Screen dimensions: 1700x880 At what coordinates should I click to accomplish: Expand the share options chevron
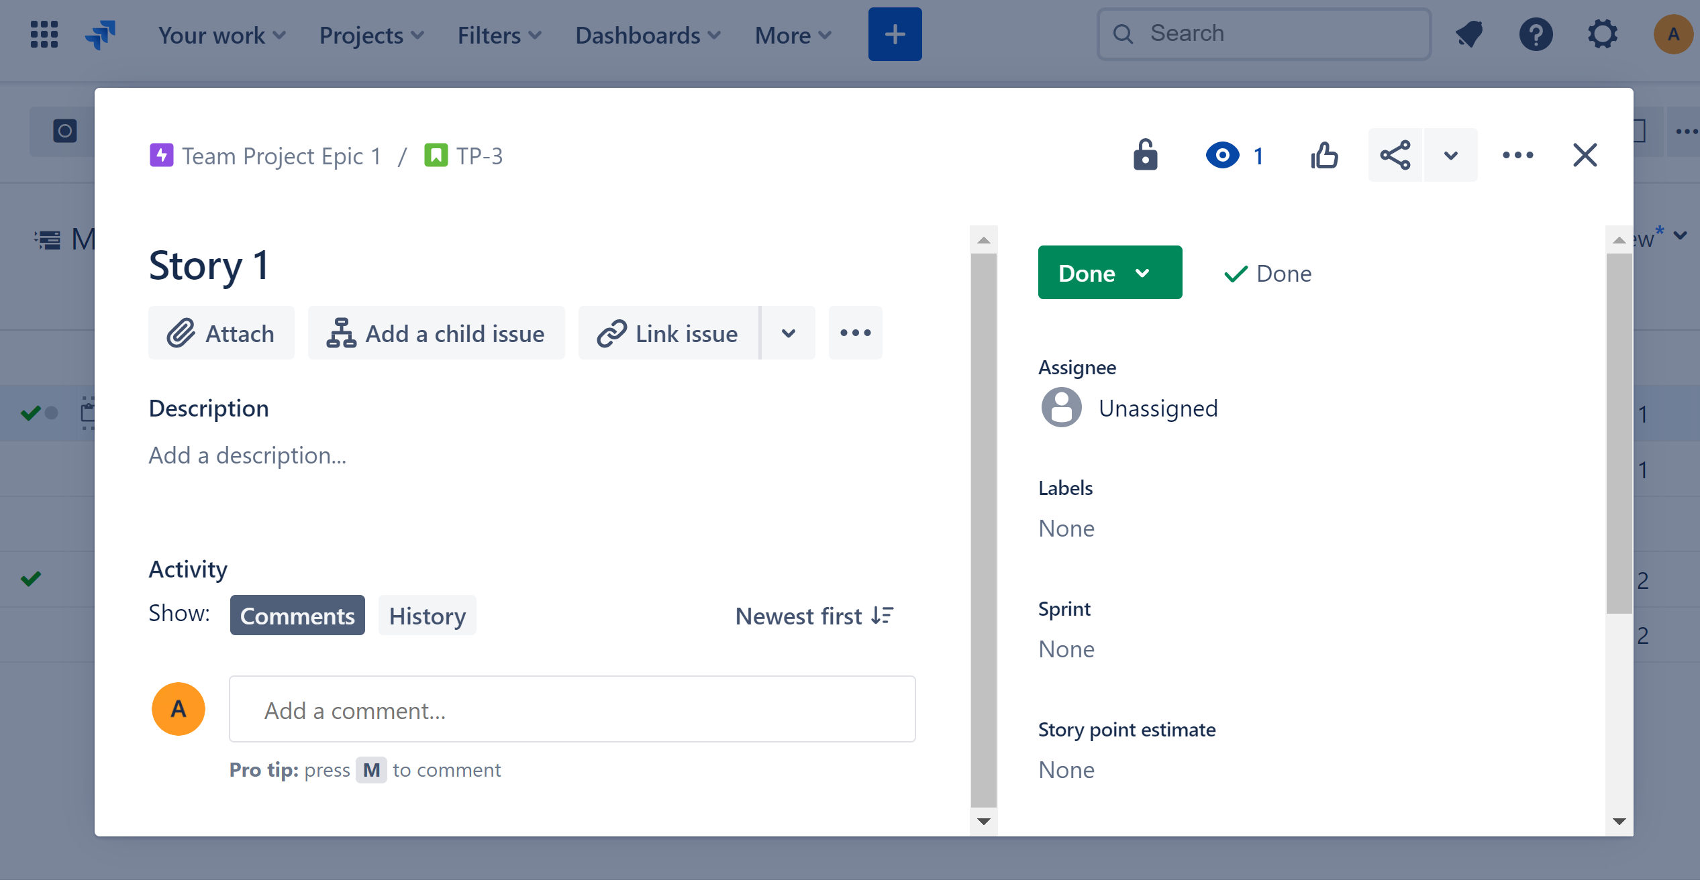[1450, 156]
